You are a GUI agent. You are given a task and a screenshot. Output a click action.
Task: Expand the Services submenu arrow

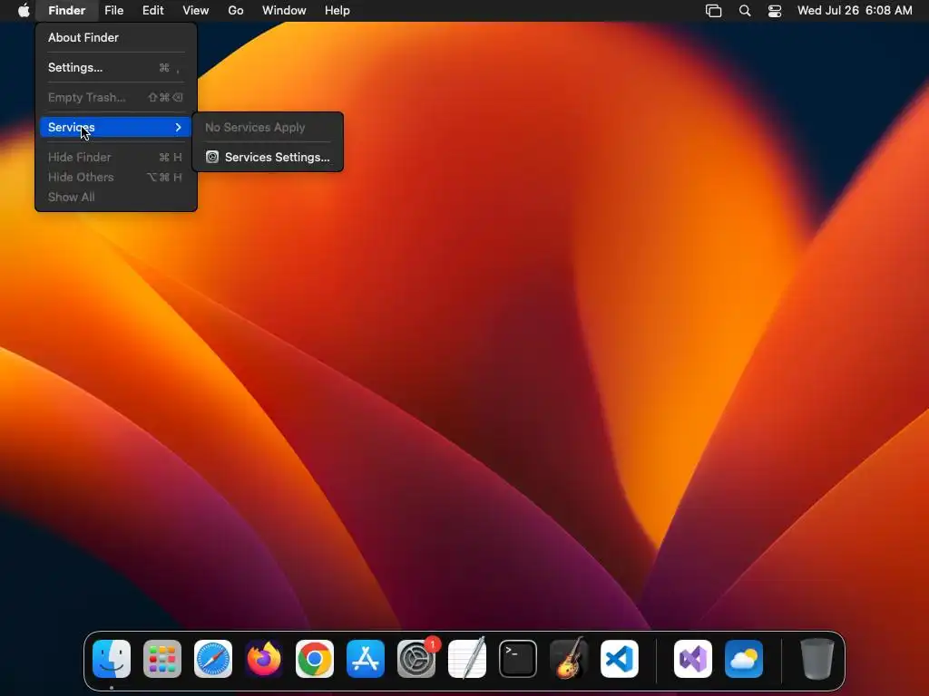tap(178, 127)
